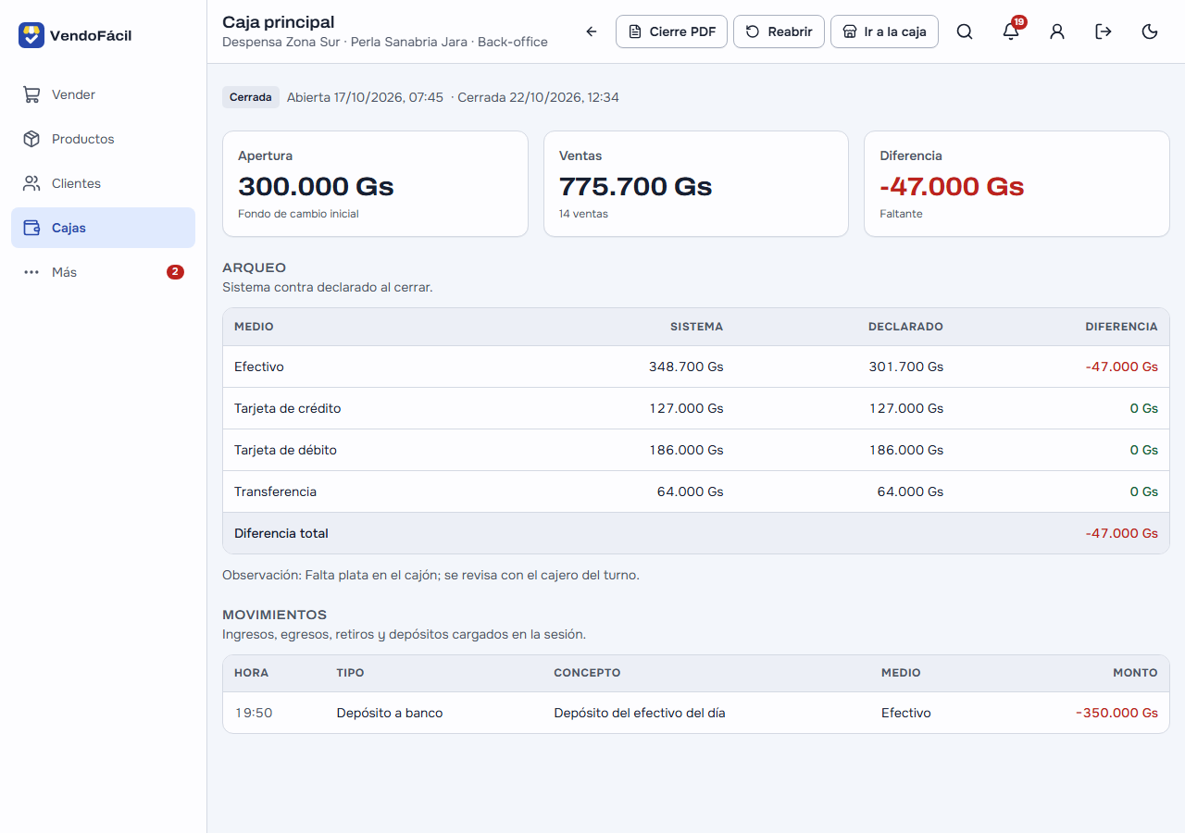Click the 19:50 movement time
Viewport: 1185px width, 833px height.
tap(254, 713)
